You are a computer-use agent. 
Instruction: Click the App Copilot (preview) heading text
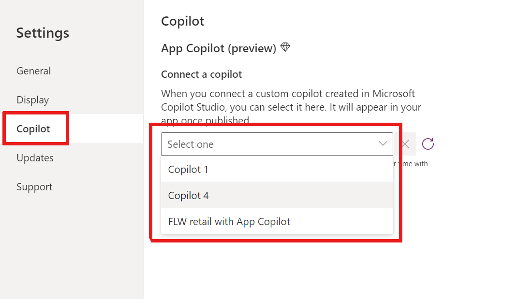tap(219, 48)
